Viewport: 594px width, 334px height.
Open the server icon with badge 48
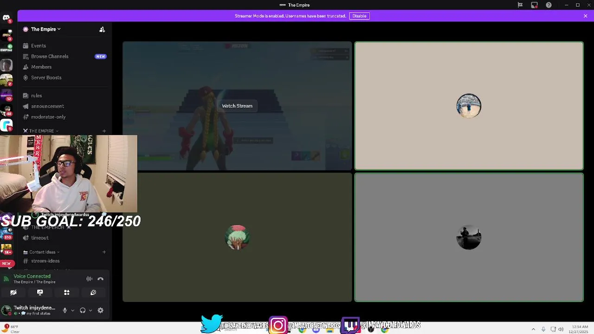(6, 110)
